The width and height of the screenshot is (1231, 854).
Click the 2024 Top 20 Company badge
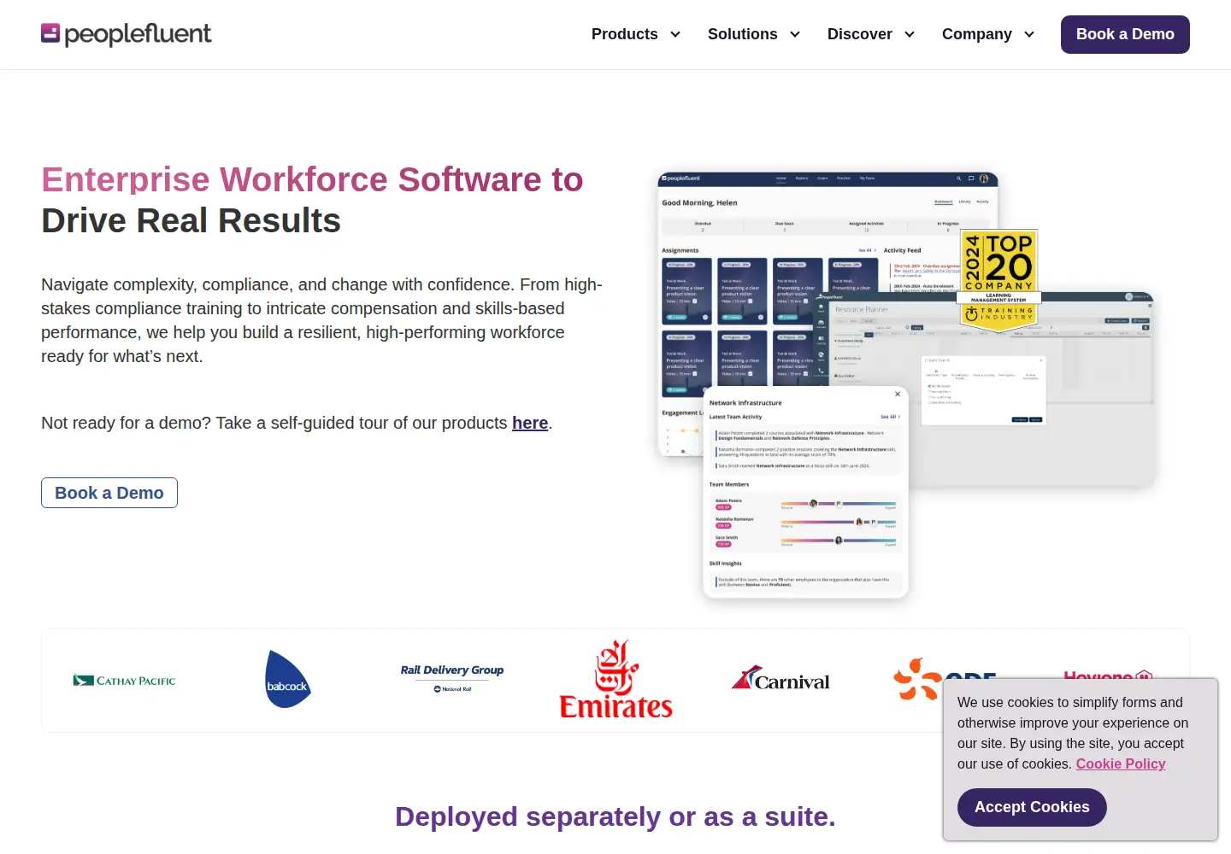coord(998,279)
